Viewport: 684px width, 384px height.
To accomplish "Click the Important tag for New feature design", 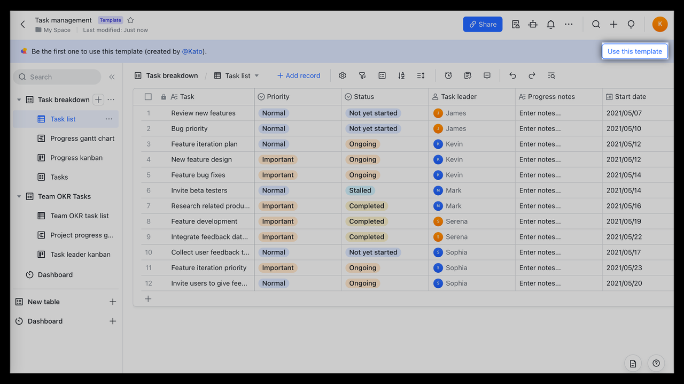I will coord(277,159).
